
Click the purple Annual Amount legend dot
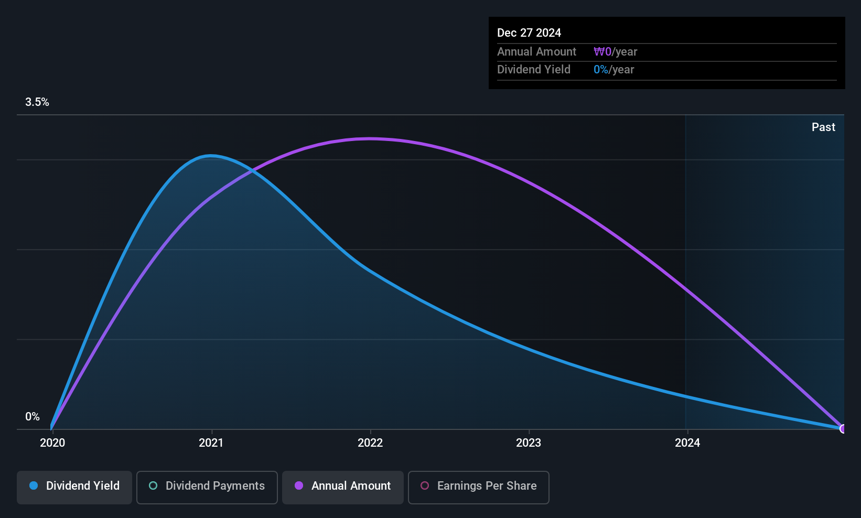coord(299,486)
